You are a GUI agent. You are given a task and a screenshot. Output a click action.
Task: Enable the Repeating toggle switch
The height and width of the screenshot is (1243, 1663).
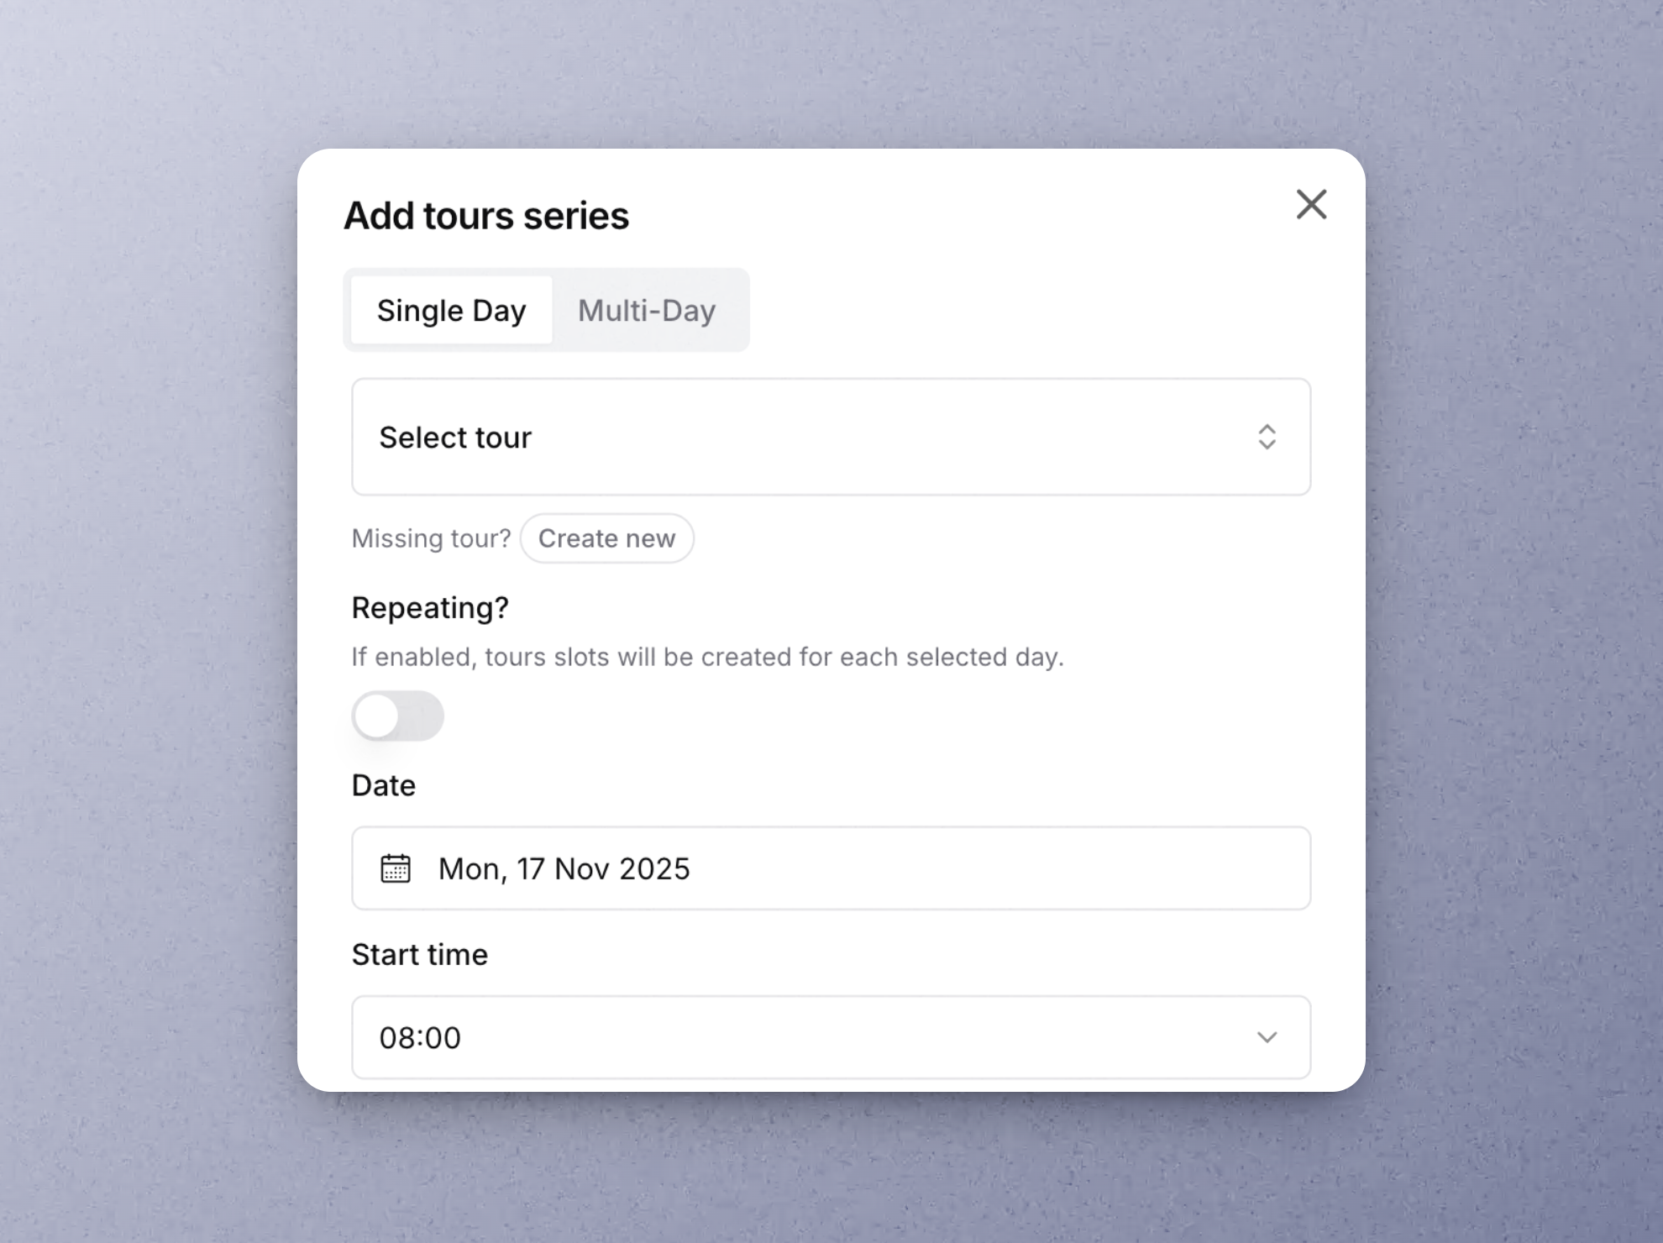[x=397, y=715]
